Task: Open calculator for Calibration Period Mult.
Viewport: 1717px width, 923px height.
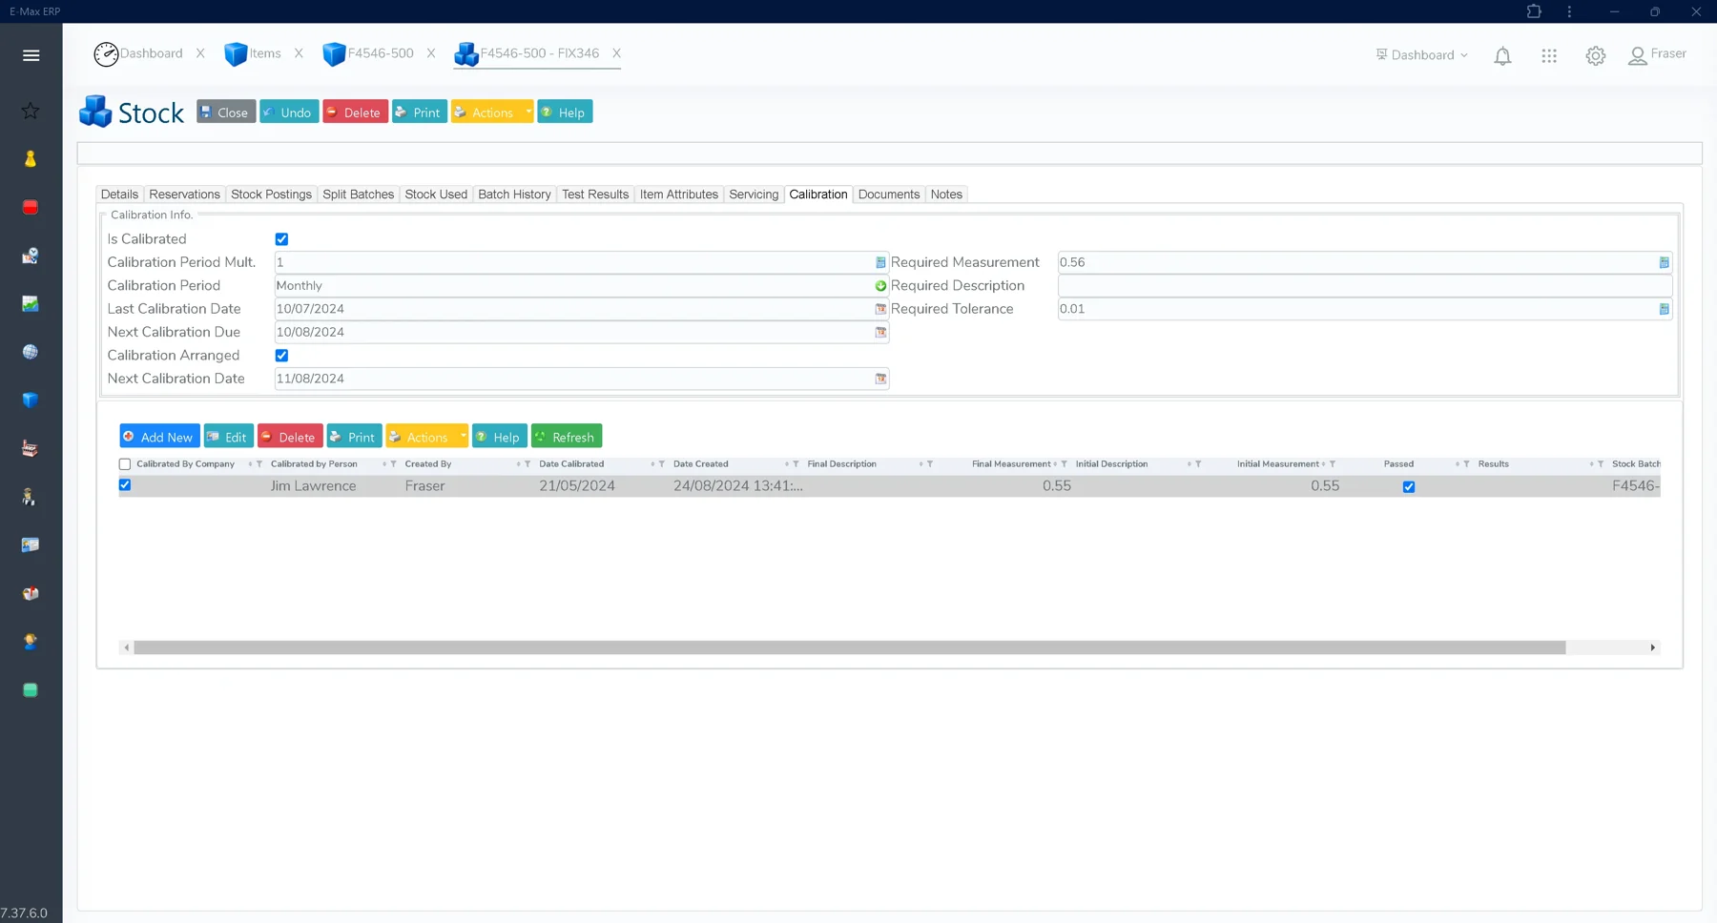Action: 880,262
